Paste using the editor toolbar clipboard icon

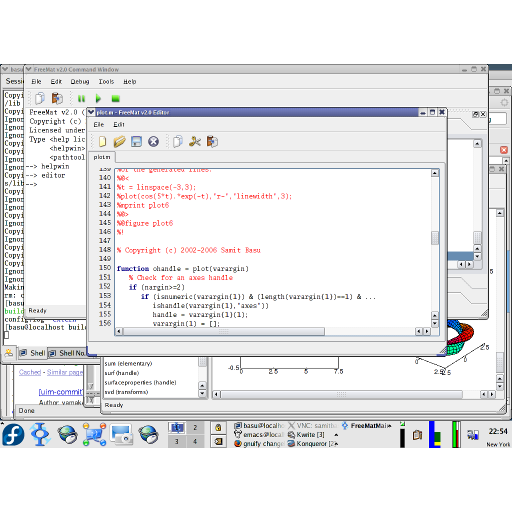coord(212,142)
